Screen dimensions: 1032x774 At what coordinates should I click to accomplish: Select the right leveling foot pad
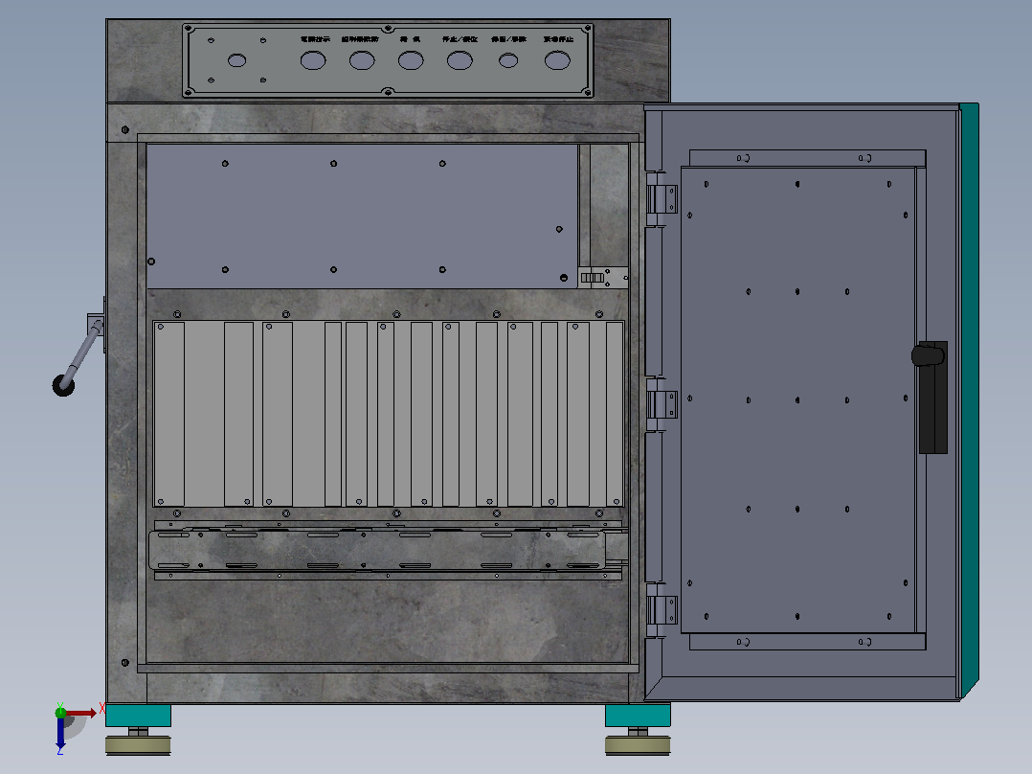(x=638, y=745)
